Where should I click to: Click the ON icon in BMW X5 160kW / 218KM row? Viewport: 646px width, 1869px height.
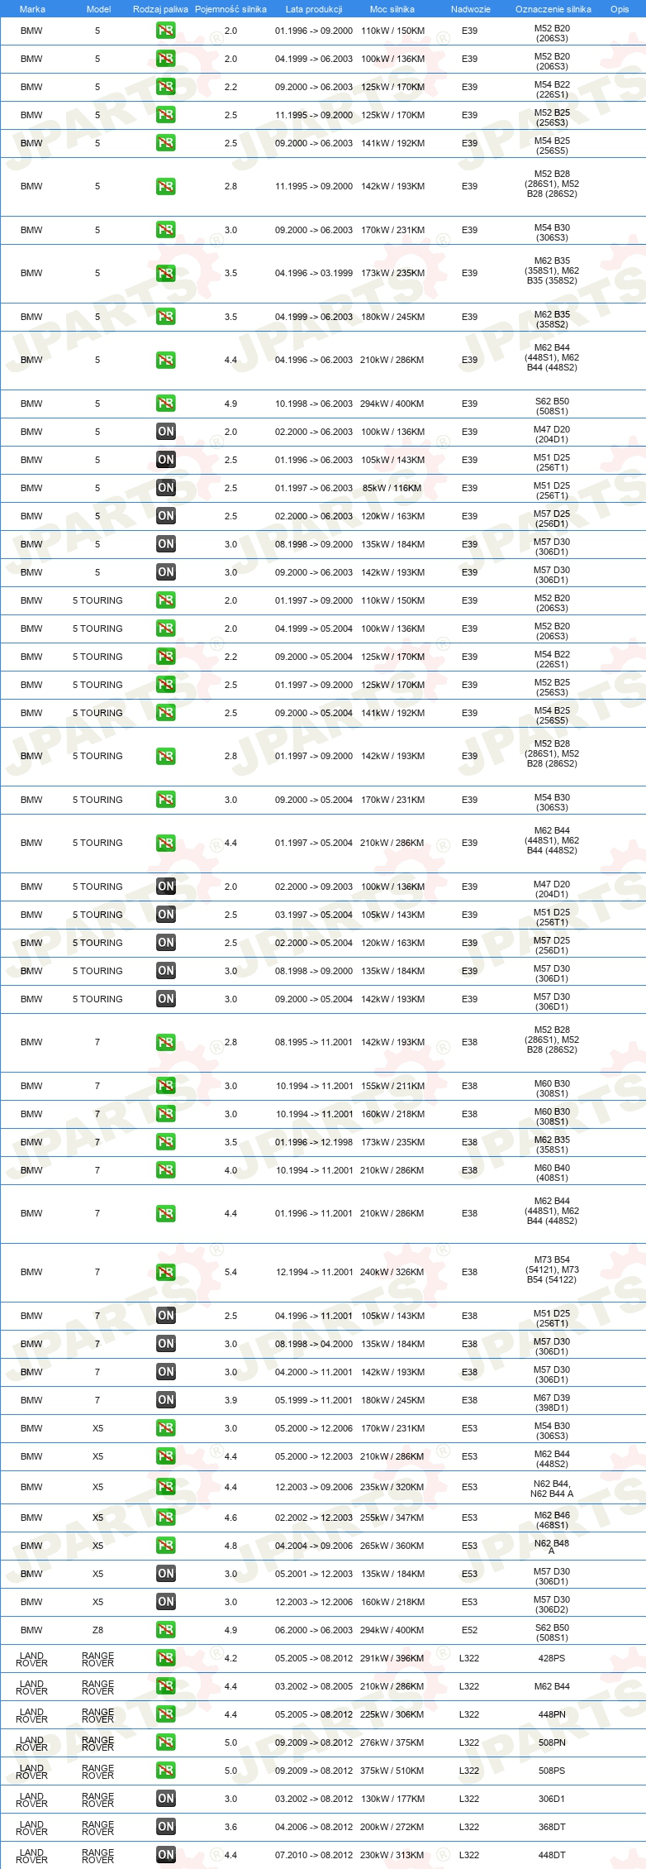[x=166, y=1602]
